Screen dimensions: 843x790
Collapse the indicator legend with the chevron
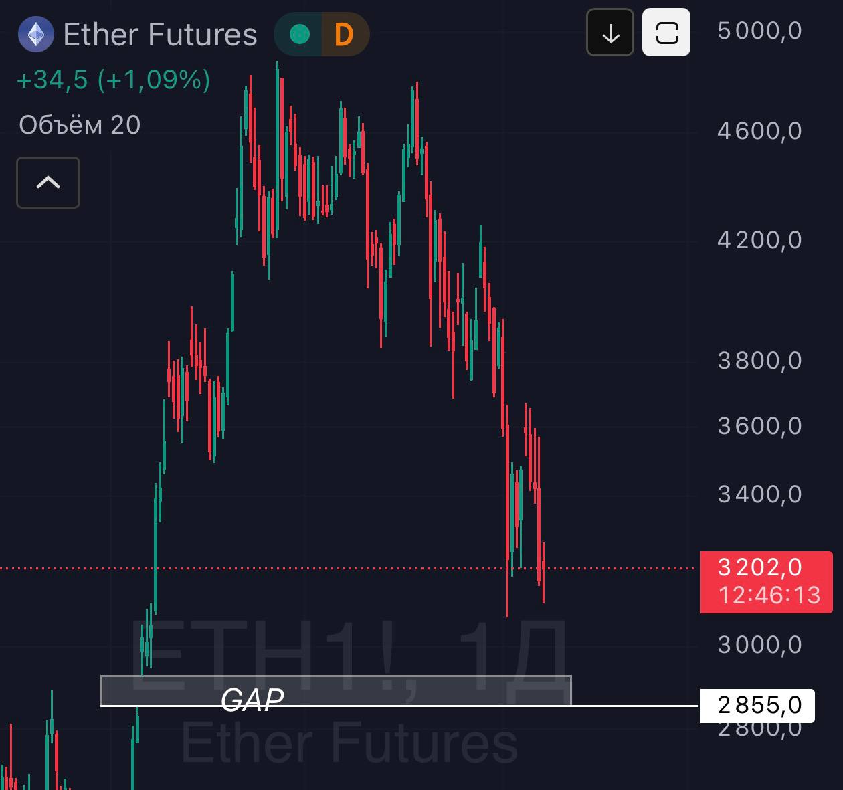[48, 183]
